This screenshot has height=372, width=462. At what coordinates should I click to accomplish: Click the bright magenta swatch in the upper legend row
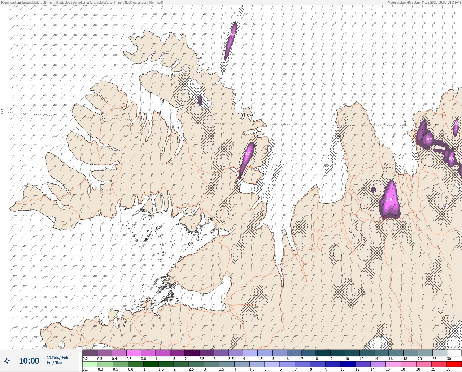134,353
